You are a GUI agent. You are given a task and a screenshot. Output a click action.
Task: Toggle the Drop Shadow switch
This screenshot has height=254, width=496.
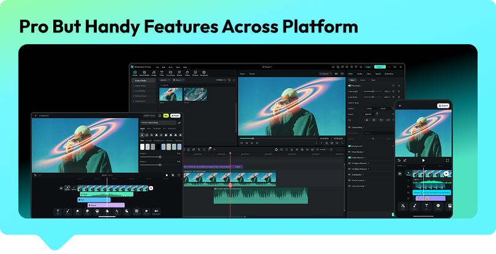350,152
